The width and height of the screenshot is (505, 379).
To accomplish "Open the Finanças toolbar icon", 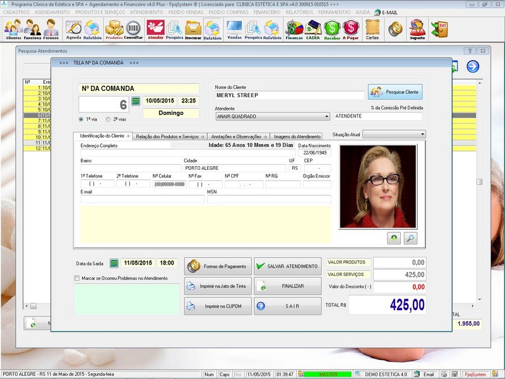I will pos(294,29).
